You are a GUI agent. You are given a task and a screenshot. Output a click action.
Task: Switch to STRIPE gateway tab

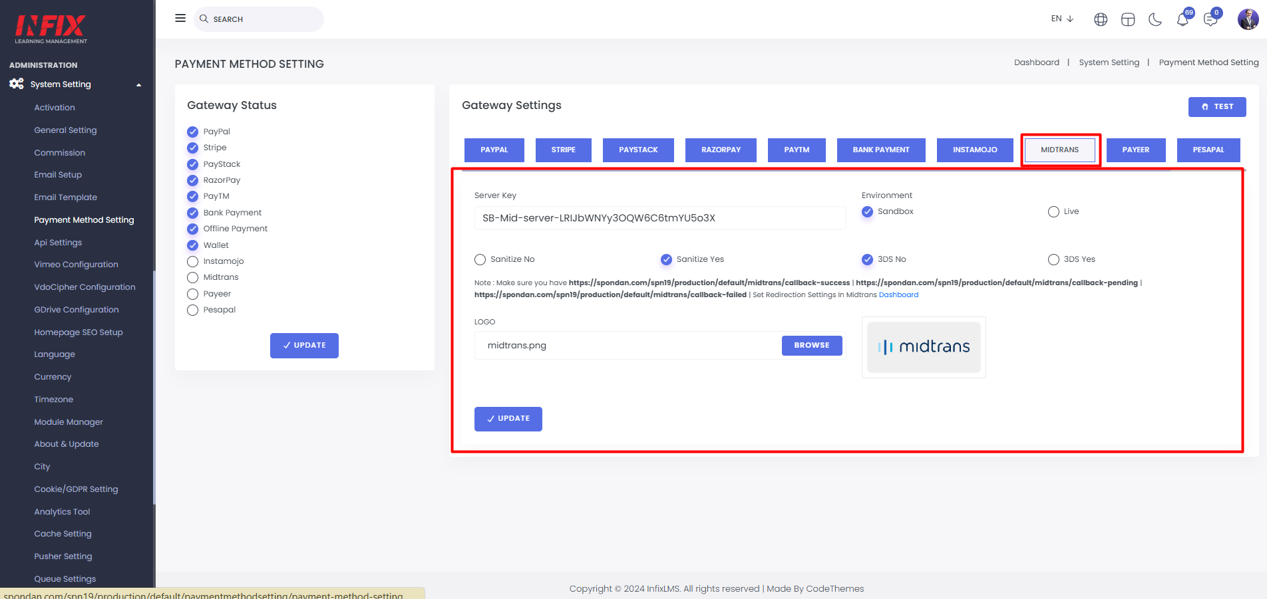[563, 150]
